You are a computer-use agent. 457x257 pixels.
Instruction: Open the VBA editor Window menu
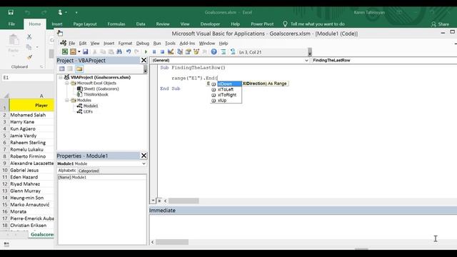[x=206, y=43]
